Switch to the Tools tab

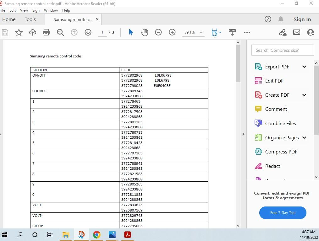[30, 19]
